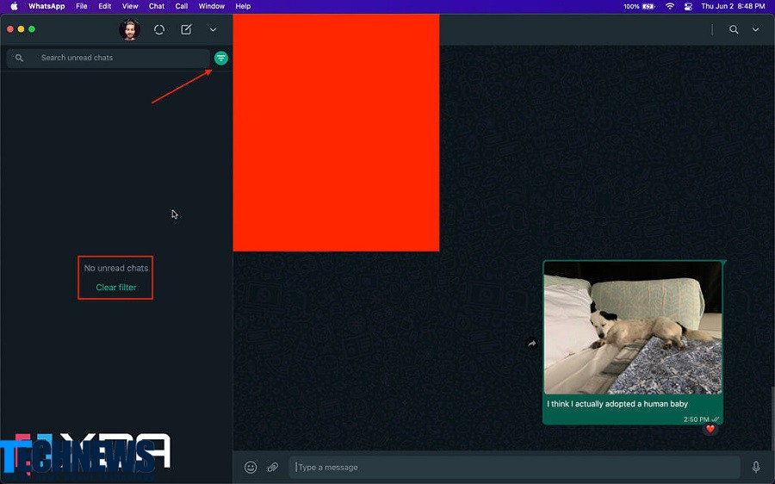Screen dimensions: 775x484
Task: Open the emoji picker
Action: 251,468
